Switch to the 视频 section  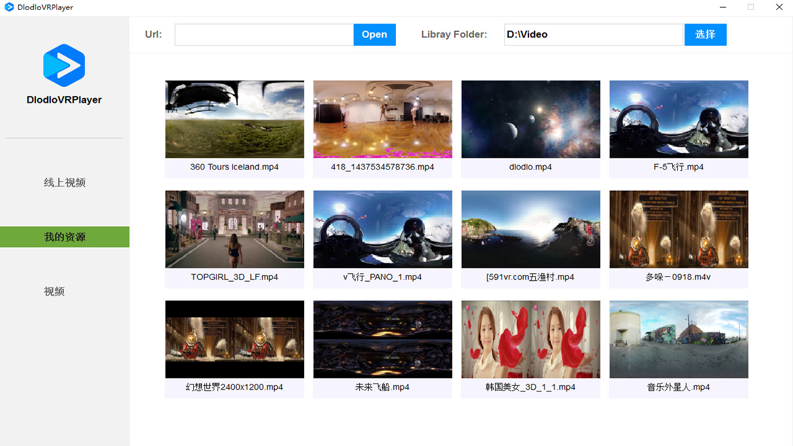coord(54,291)
